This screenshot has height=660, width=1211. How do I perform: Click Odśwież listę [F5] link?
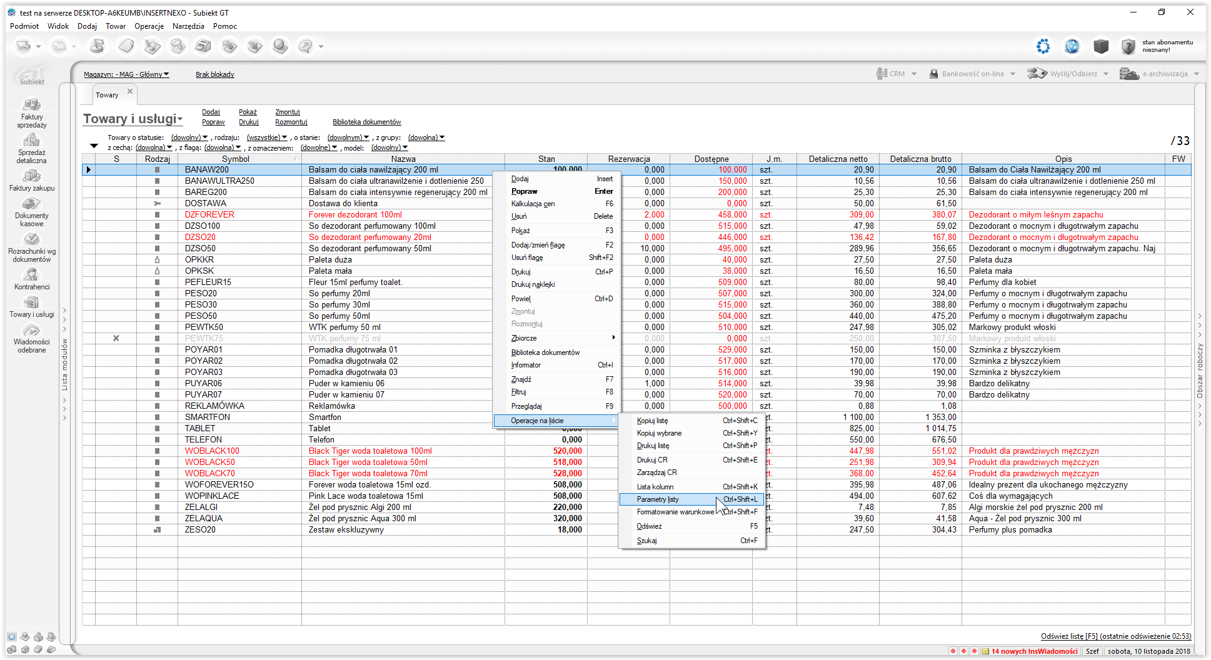1116,636
